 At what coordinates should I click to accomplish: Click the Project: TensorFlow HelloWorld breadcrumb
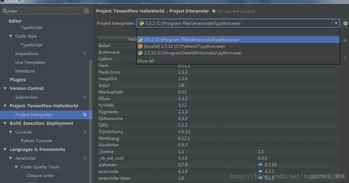(130, 11)
